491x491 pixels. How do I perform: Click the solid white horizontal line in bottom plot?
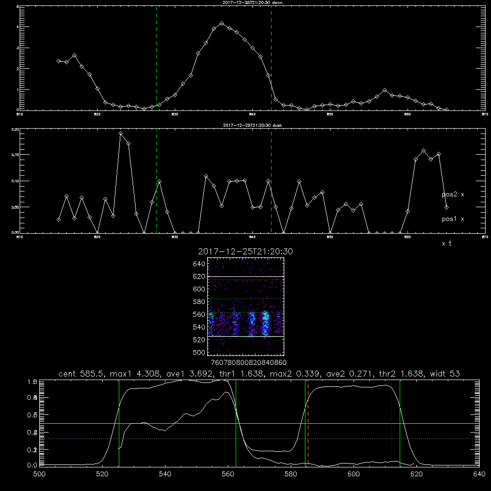pyautogui.click(x=259, y=423)
